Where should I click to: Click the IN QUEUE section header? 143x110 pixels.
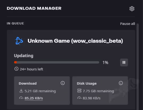15,23
